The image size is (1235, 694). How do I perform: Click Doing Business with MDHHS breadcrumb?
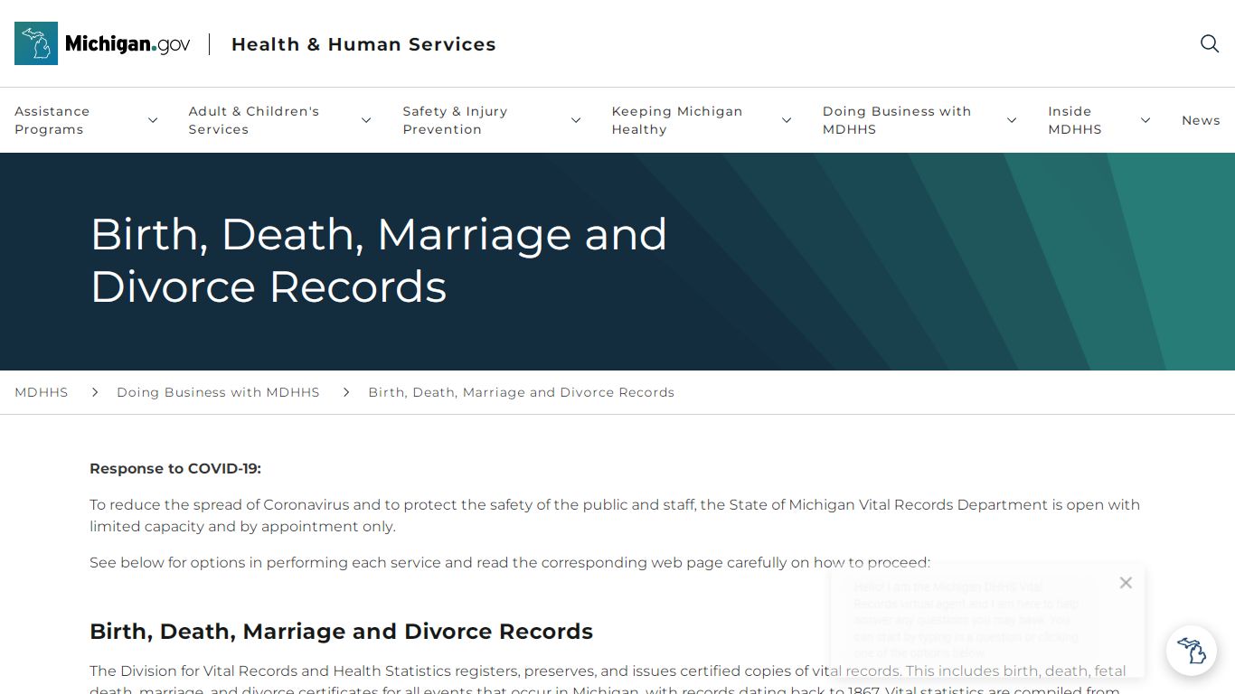tap(218, 392)
